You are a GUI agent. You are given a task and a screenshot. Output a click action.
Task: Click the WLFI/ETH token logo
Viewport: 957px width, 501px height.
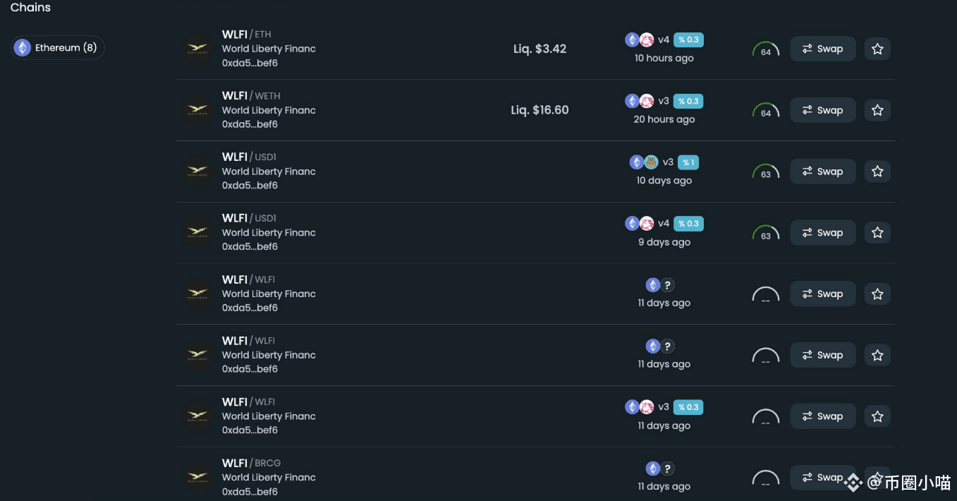197,49
